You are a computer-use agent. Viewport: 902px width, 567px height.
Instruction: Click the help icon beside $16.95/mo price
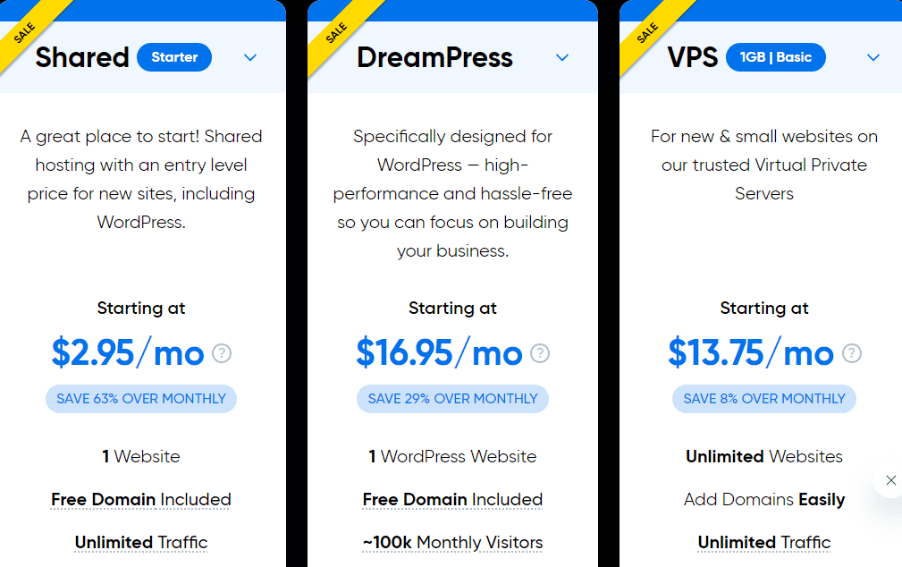click(x=540, y=353)
